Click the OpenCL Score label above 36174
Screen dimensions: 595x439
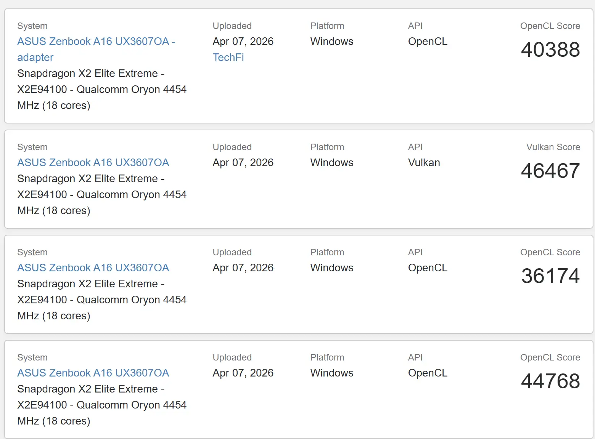(x=550, y=252)
